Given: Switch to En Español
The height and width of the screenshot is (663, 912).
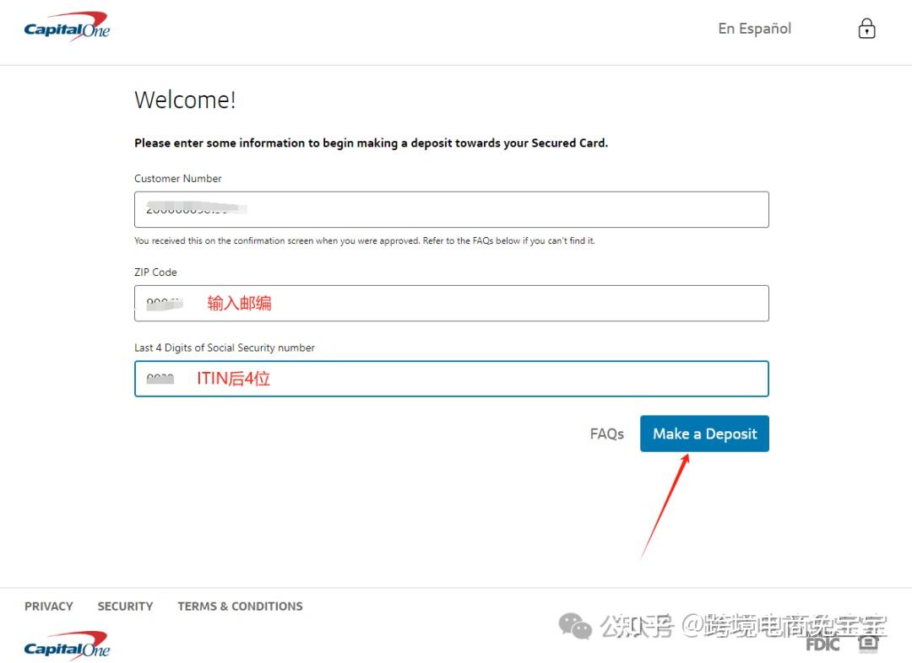Looking at the screenshot, I should (x=754, y=28).
